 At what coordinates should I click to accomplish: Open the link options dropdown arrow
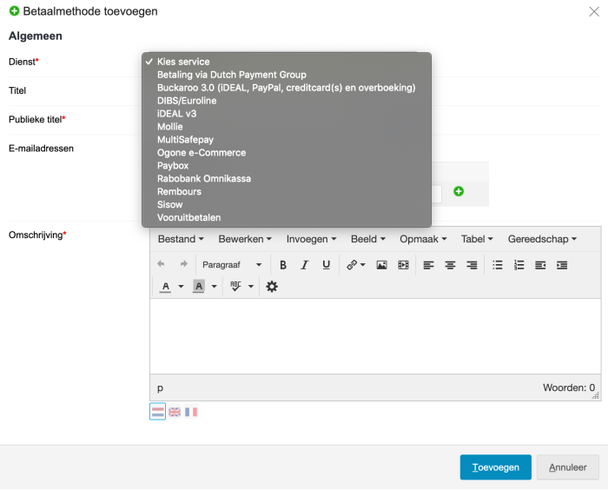[363, 265]
